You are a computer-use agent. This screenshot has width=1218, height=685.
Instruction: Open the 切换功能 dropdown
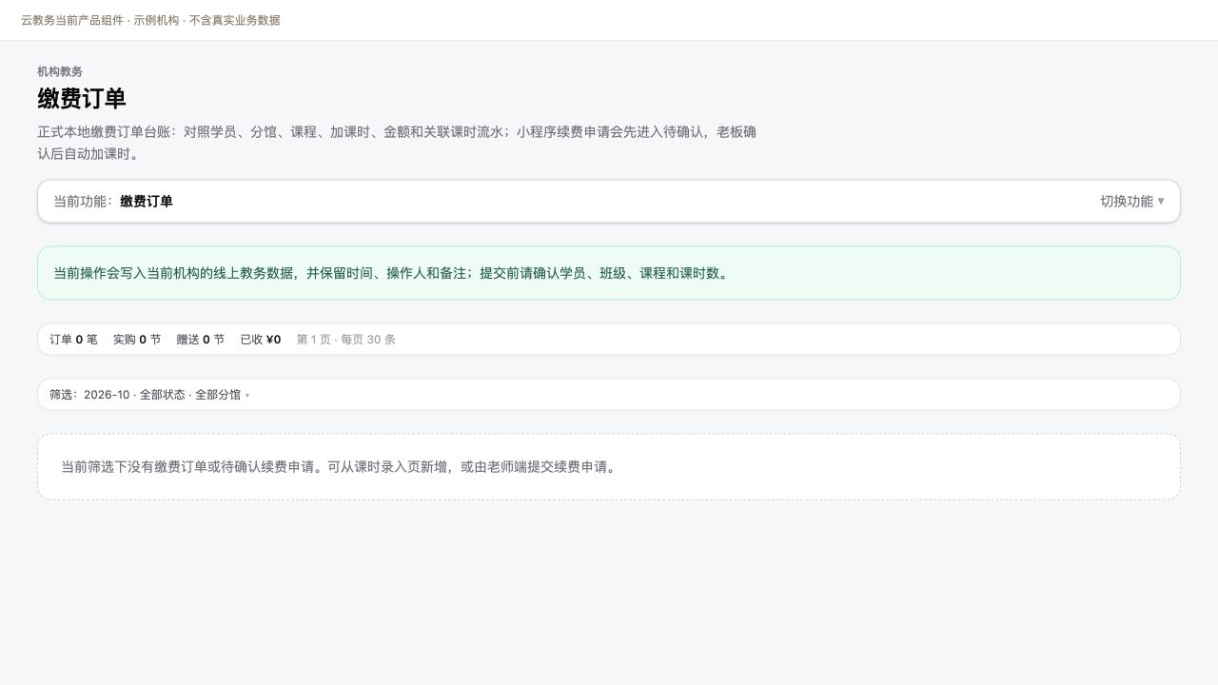(x=1131, y=202)
